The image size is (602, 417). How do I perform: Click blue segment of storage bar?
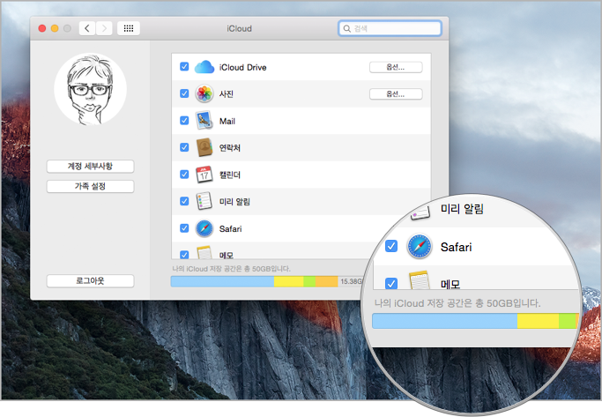[222, 281]
